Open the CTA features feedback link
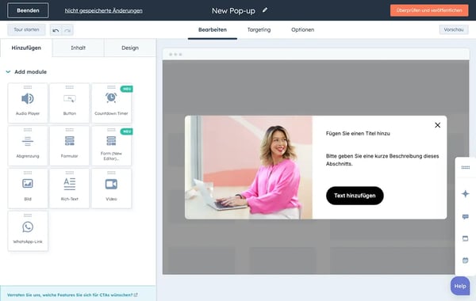The height and width of the screenshot is (301, 476). point(72,295)
